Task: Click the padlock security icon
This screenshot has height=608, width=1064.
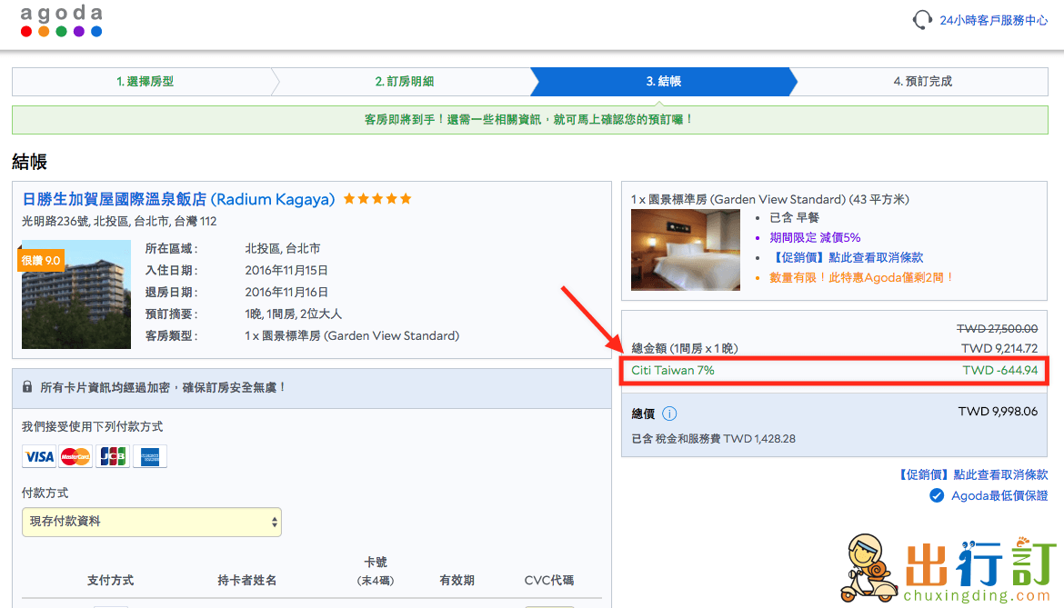Action: tap(27, 387)
